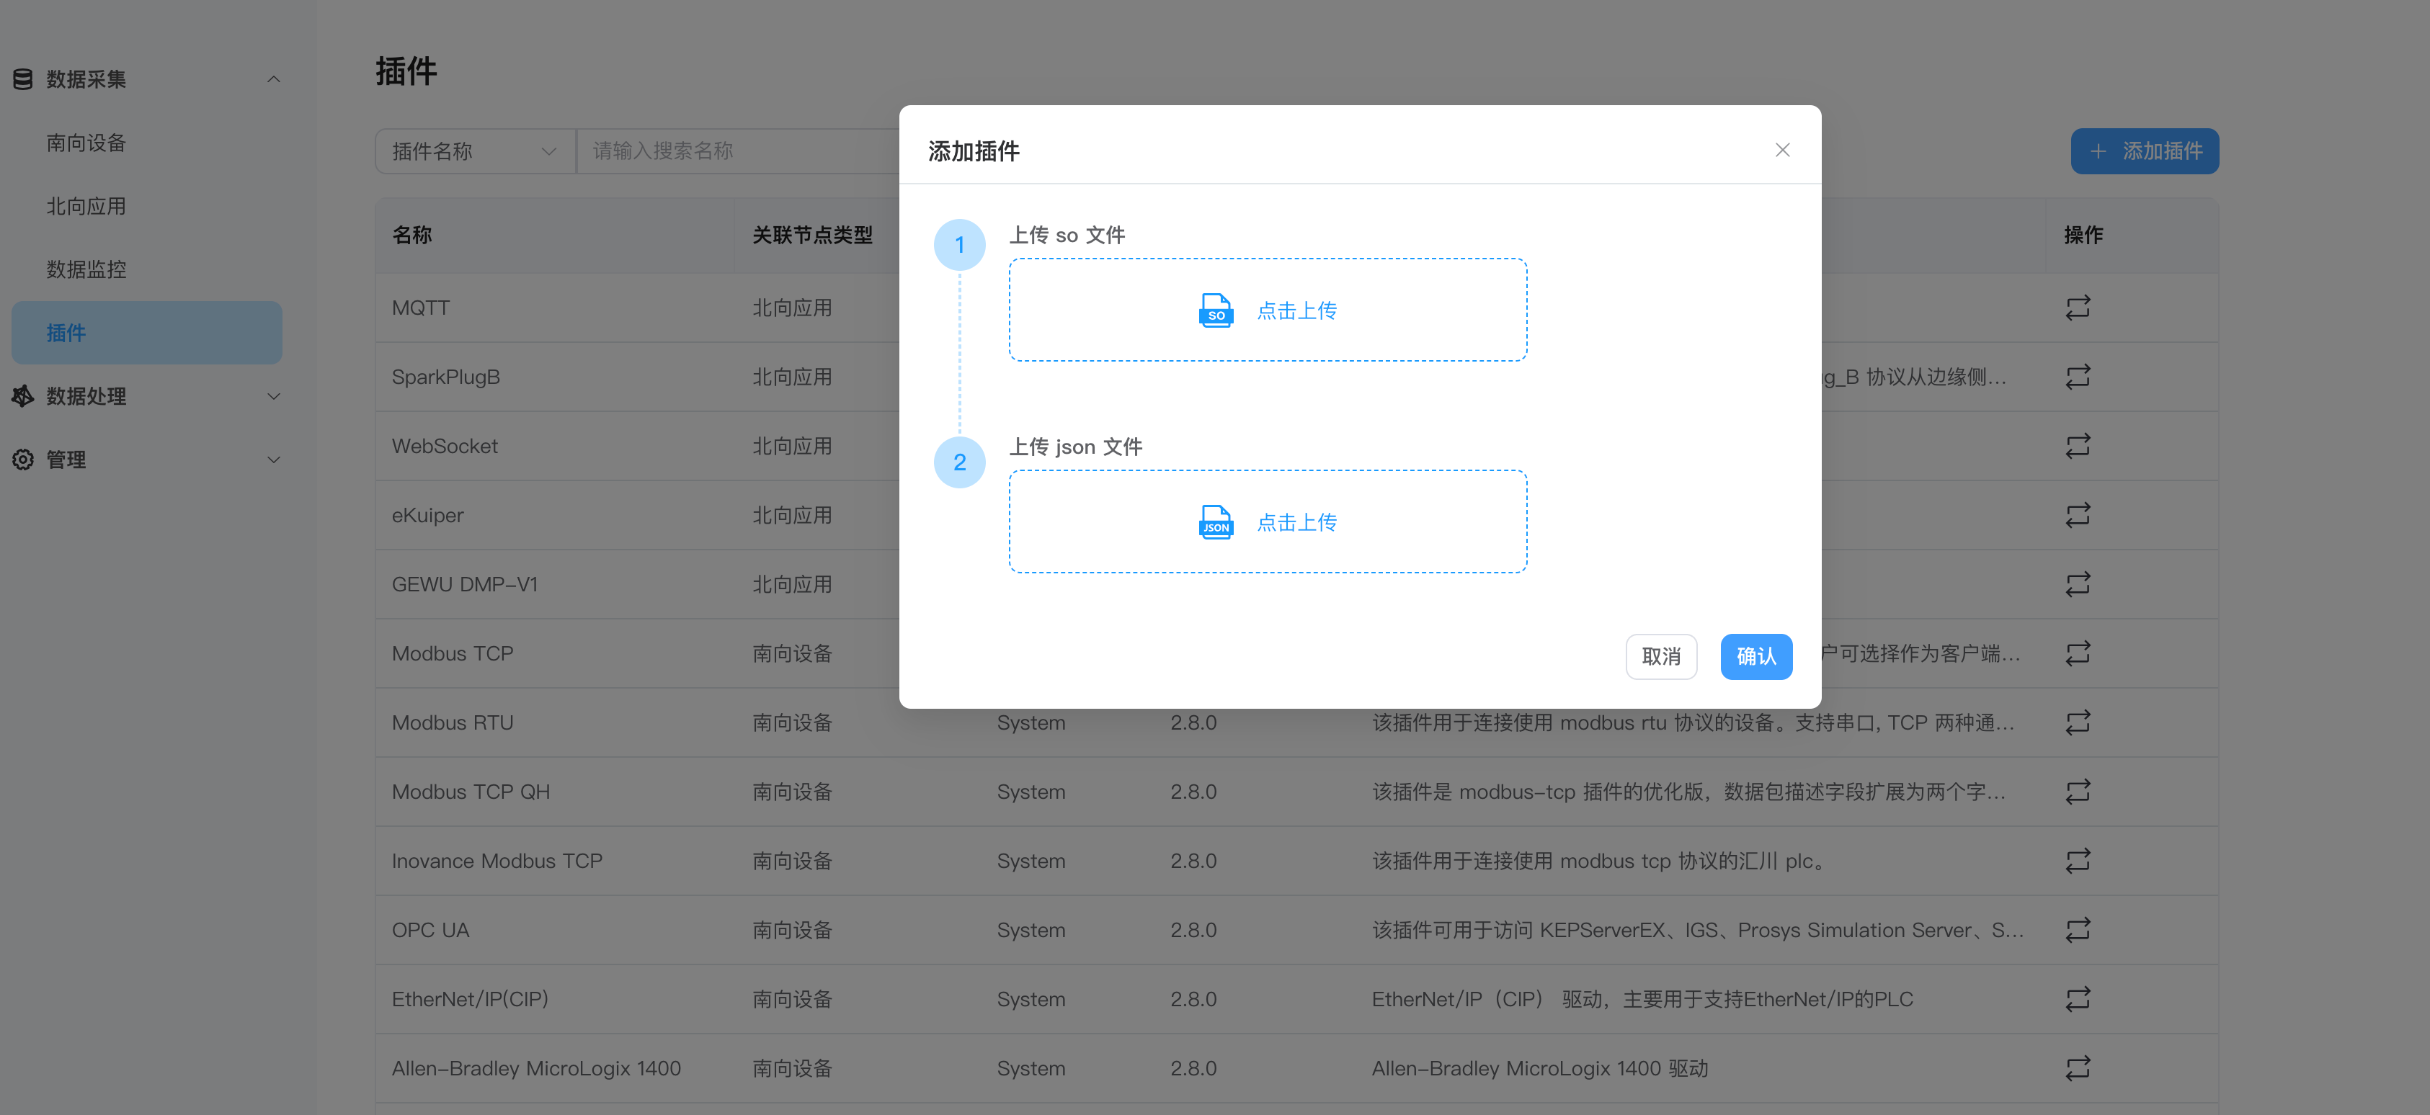Click the update icon for eKuiper plugin
The image size is (2430, 1115).
tap(2078, 514)
